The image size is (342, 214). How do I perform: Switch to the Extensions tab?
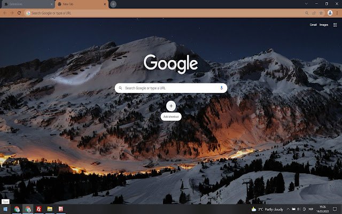click(x=27, y=4)
